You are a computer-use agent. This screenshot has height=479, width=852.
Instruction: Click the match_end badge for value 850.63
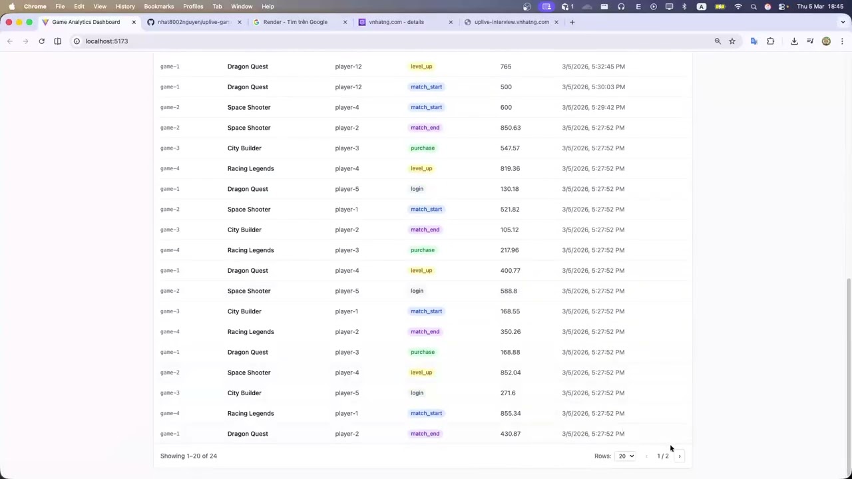pos(425,128)
